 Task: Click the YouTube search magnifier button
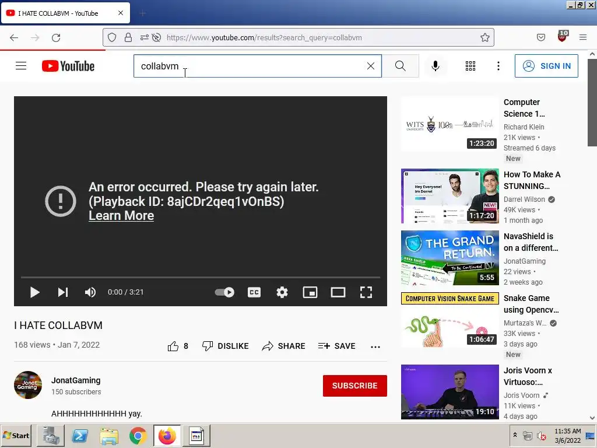[x=400, y=66]
